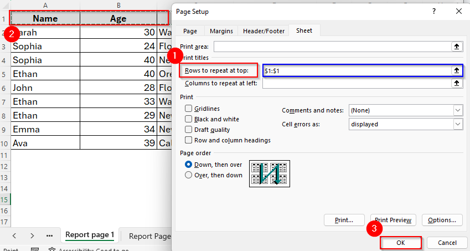Viewport: 470px width, 251px height.
Task: Click the Rows to repeat at top field
Action: click(357, 70)
